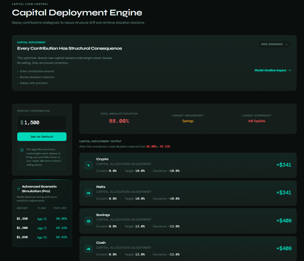Click the monthly contribution amount input
Viewport: 304px width, 261px height.
click(x=43, y=122)
